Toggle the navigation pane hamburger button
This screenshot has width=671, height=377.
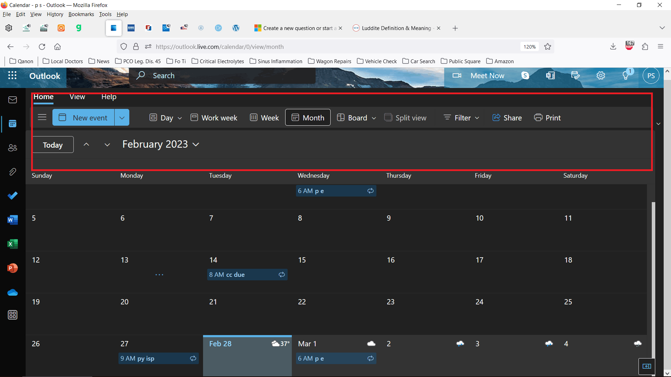click(42, 117)
